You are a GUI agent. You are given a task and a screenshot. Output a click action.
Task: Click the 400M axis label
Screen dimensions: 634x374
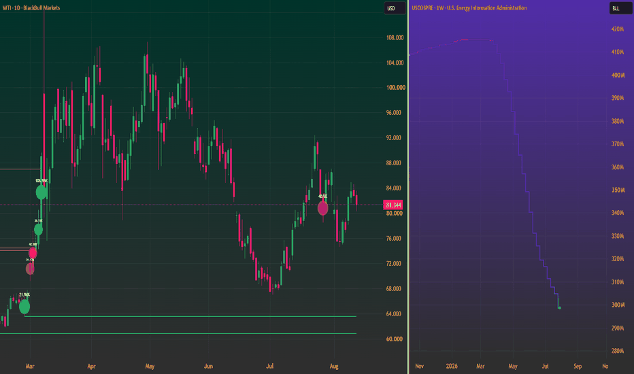click(618, 75)
